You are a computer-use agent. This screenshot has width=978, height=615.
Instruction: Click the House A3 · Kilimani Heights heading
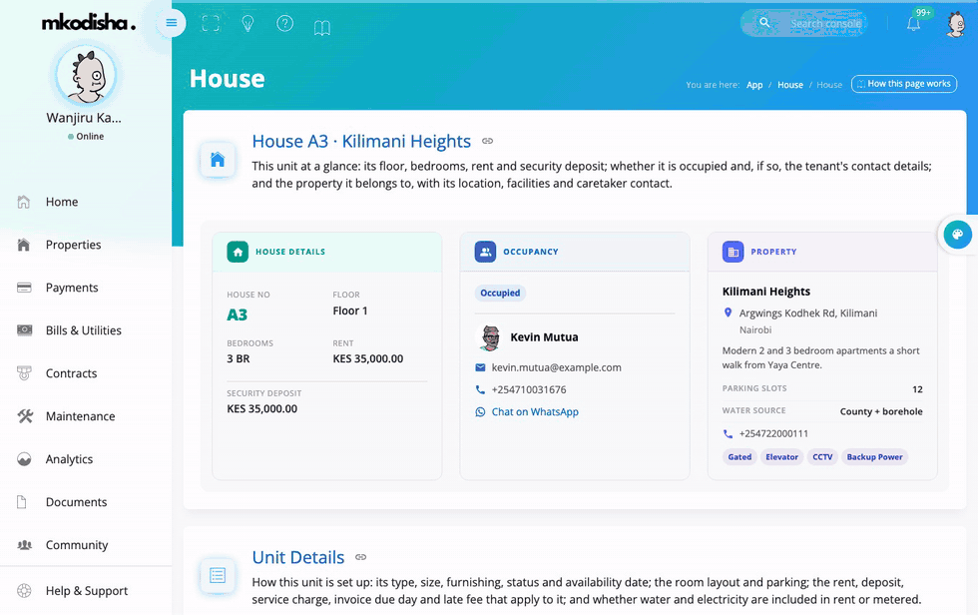tap(361, 142)
